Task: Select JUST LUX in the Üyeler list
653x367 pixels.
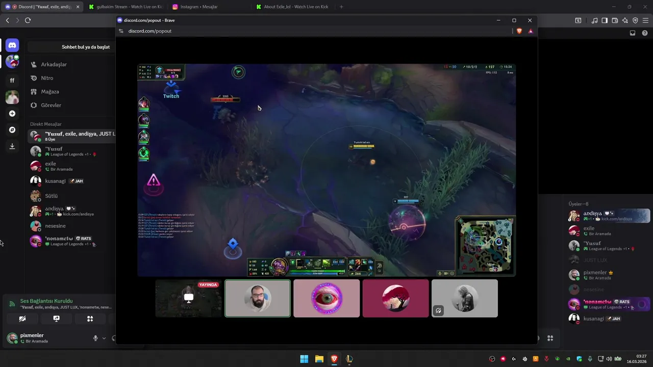Action: point(609,260)
